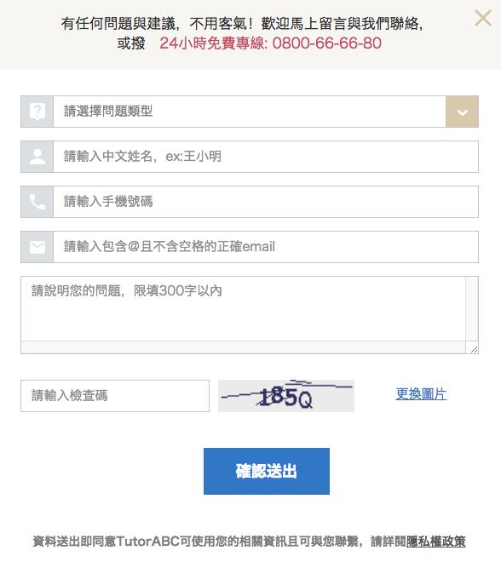Expand the question type dropdown arrow
Image resolution: width=501 pixels, height=562 pixels.
coord(462,112)
